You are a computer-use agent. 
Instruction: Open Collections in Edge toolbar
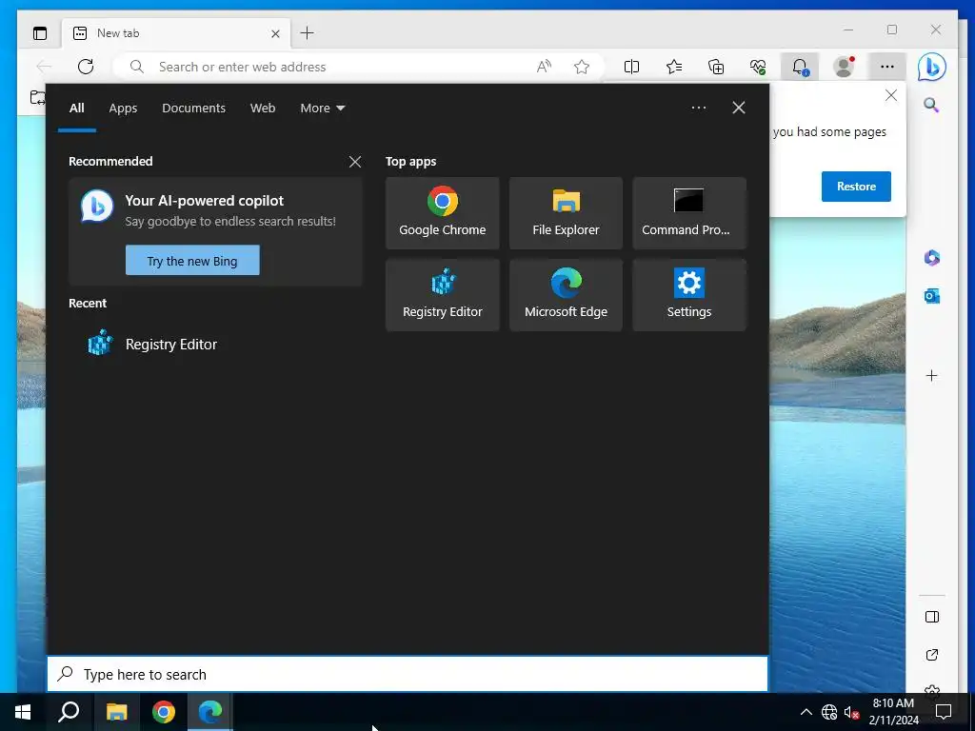(x=716, y=67)
